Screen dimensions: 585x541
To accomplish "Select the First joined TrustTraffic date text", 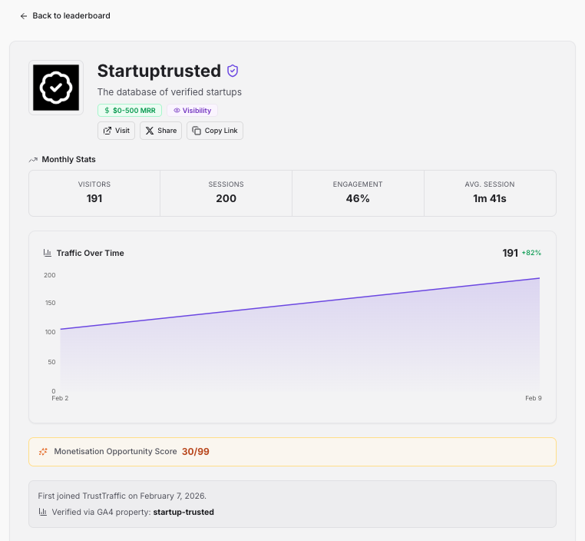I will tap(122, 496).
